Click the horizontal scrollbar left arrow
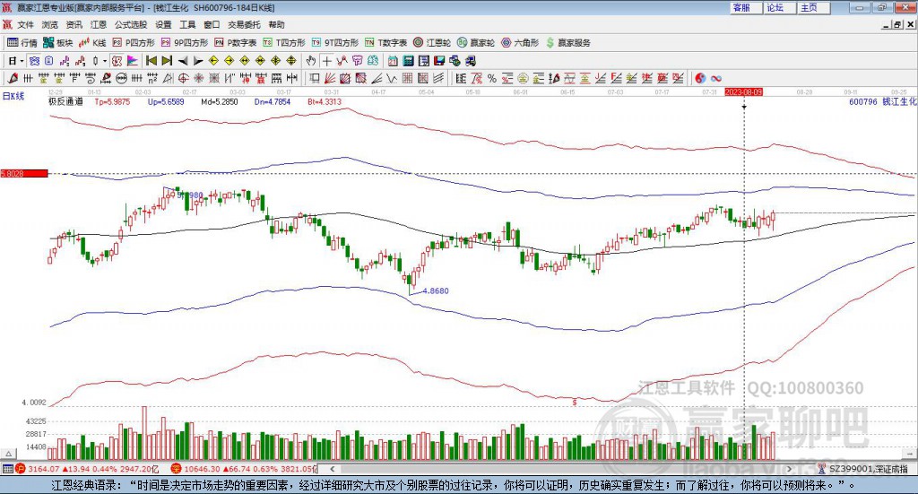The image size is (918, 494). [333, 469]
